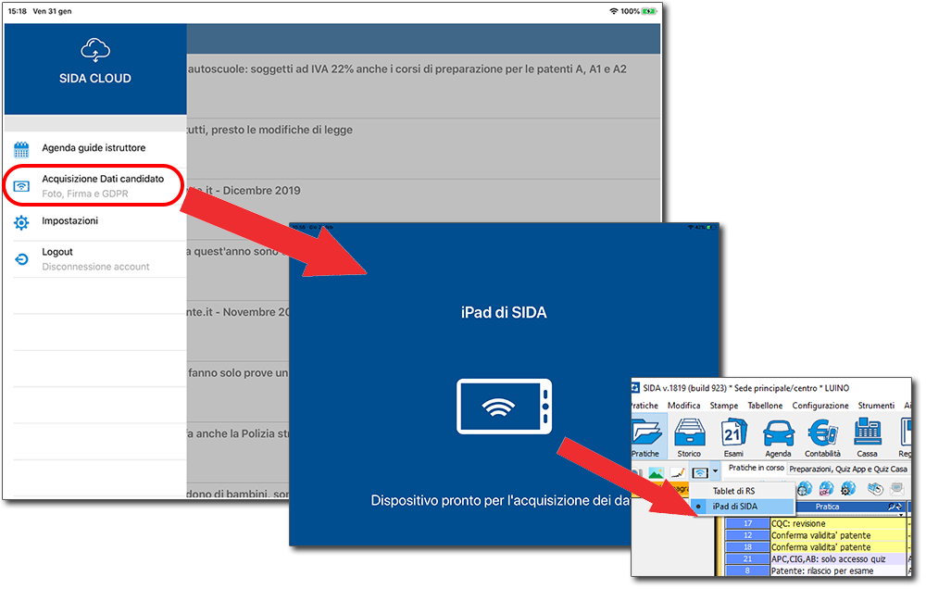The height and width of the screenshot is (589, 926).
Task: Open the Storico archive drawer icon
Action: tap(689, 437)
